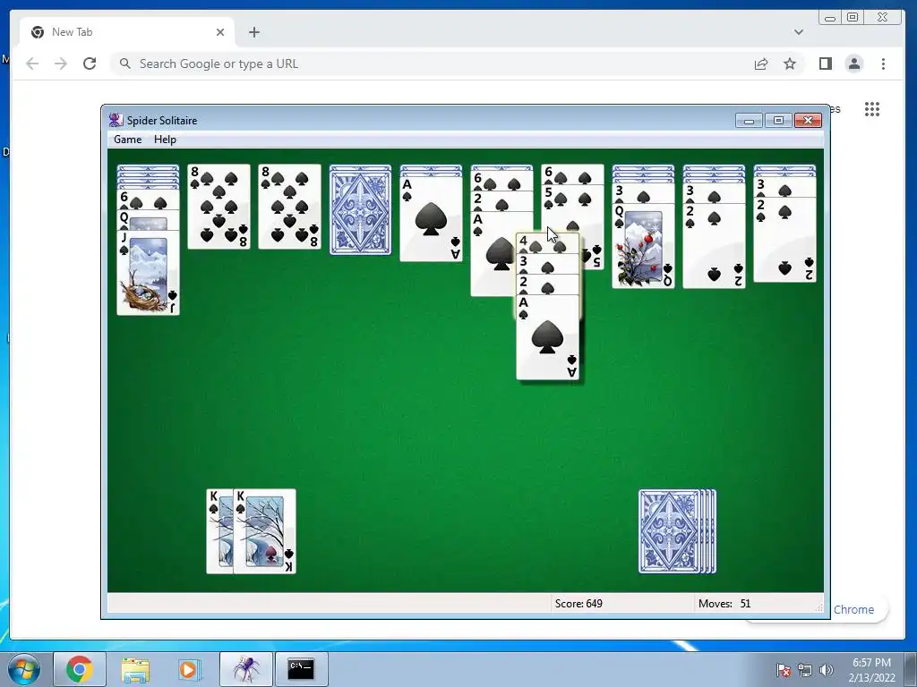
Task: Open volume tray icon
Action: point(826,670)
